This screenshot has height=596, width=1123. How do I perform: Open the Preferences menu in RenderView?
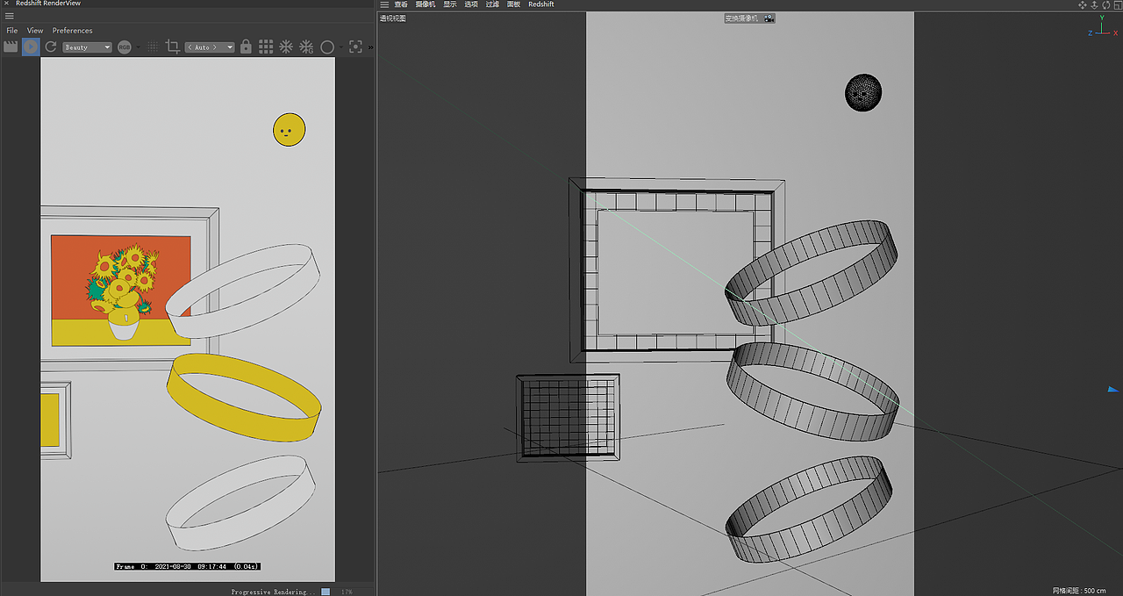72,31
